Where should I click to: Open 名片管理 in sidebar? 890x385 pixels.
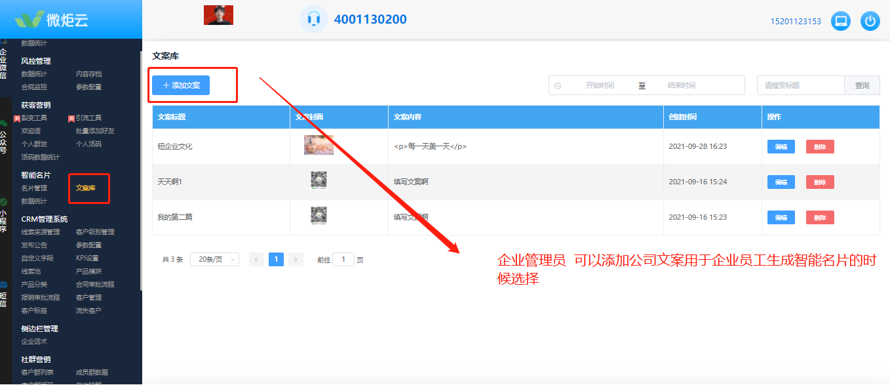click(34, 188)
